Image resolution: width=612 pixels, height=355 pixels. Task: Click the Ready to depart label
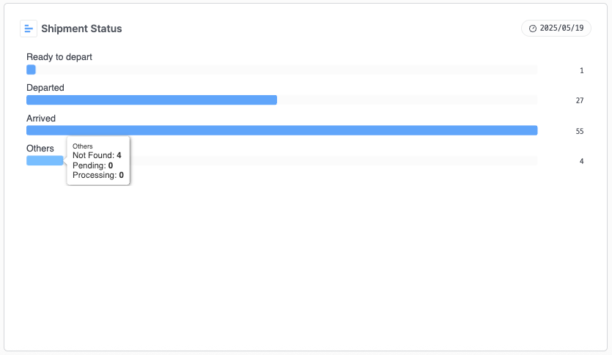59,57
